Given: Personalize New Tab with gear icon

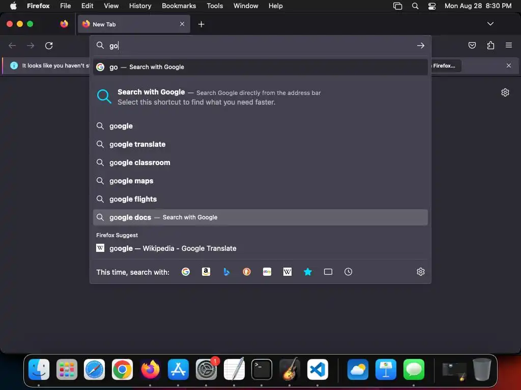Looking at the screenshot, I should click(x=505, y=92).
